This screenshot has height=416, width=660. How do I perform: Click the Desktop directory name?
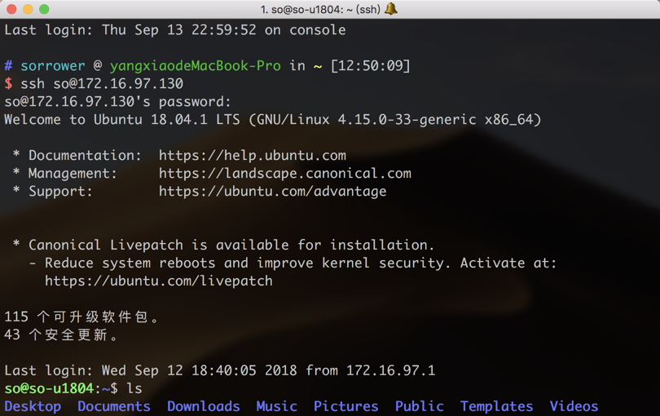tap(33, 405)
